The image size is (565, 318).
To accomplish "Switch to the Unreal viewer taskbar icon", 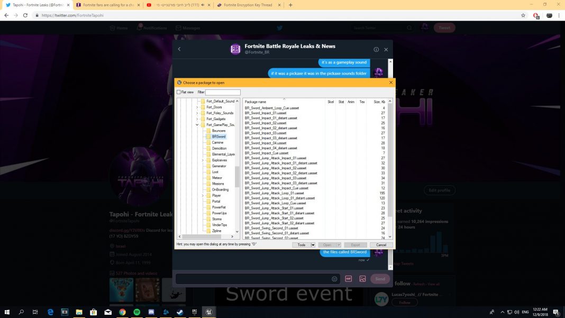I will [209, 312].
